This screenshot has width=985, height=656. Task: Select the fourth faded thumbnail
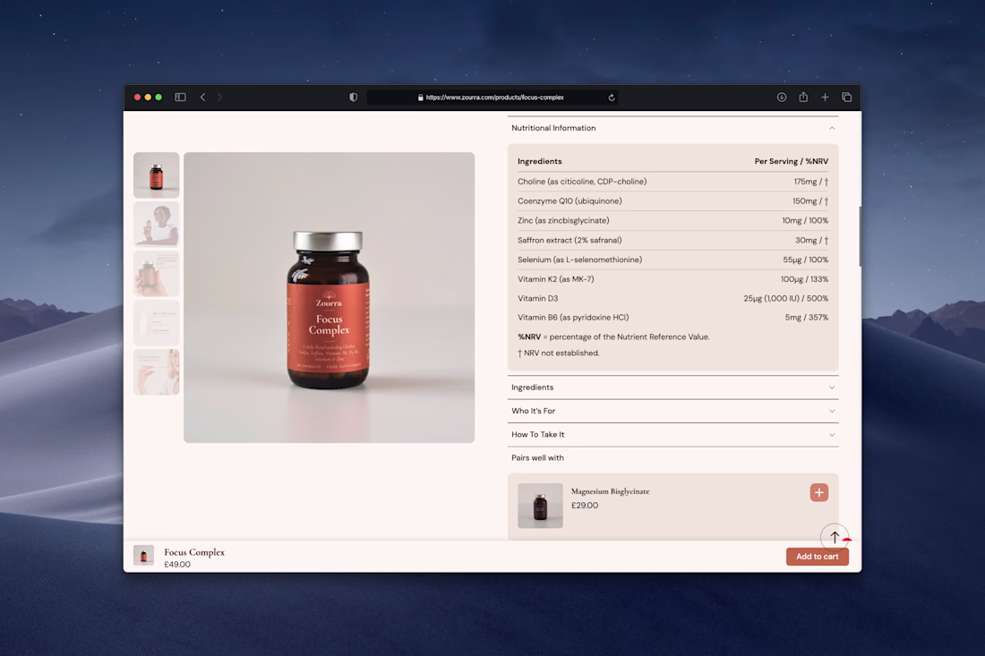pos(157,323)
